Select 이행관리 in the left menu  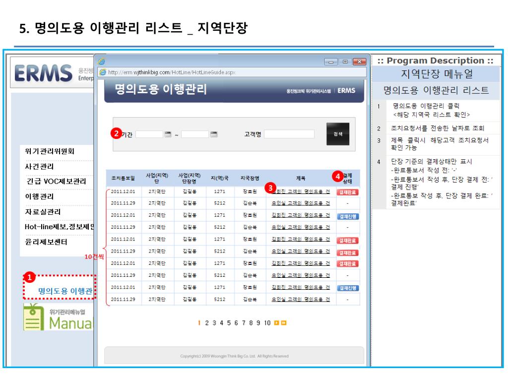[x=40, y=196]
